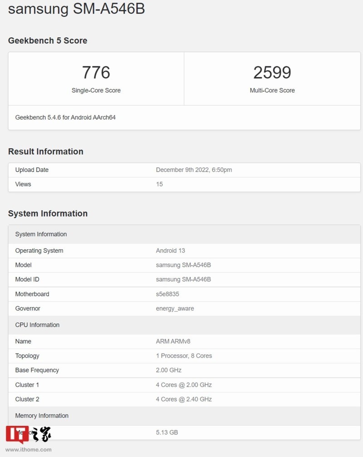363x457 pixels.
Task: Select the single-core score 776
Action: point(96,73)
